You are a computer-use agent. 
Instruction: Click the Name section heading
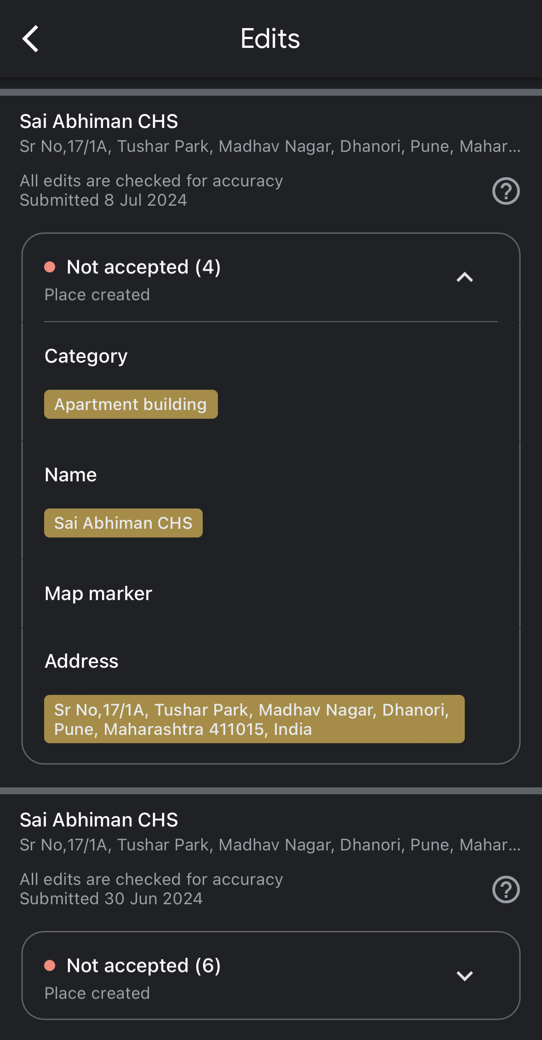[71, 475]
